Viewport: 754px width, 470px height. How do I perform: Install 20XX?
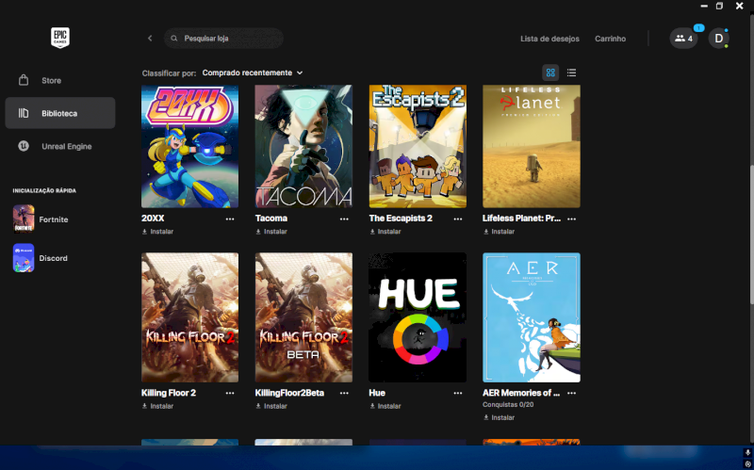pos(157,231)
